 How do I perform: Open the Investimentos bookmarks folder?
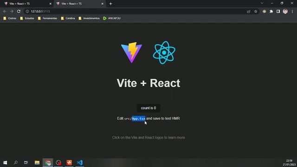(89, 18)
